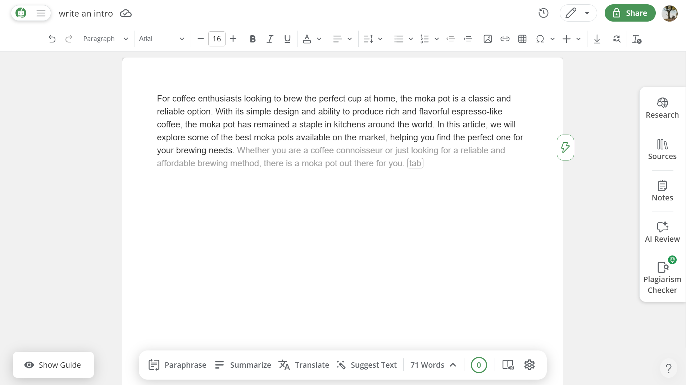Click the green Share button
The image size is (686, 385).
point(630,13)
